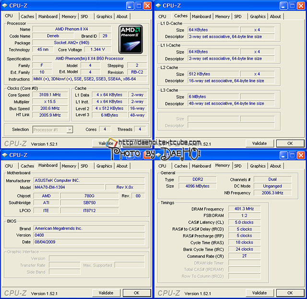Click the 401.3 MHz DRAM Frequency value
The height and width of the screenshot is (299, 307).
pyautogui.click(x=244, y=209)
